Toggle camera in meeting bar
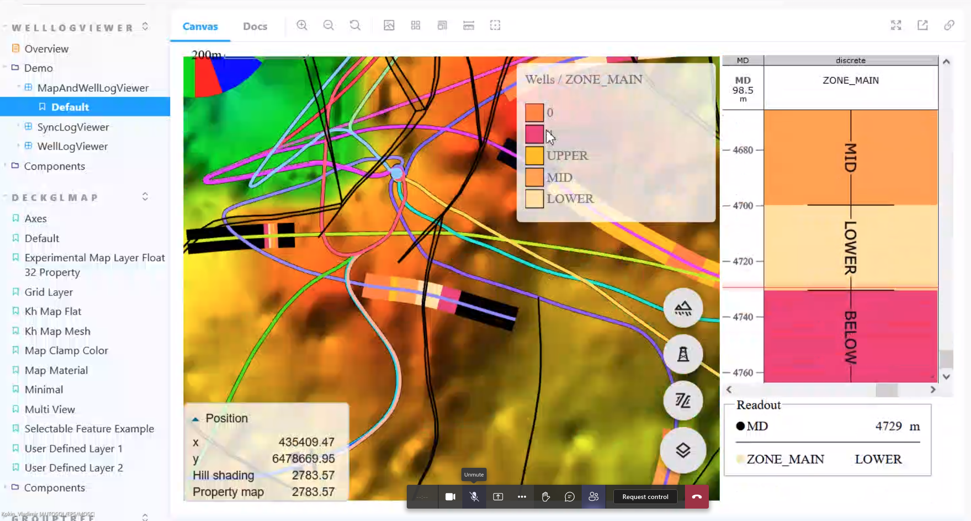Viewport: 971px width, 521px height. click(x=450, y=497)
